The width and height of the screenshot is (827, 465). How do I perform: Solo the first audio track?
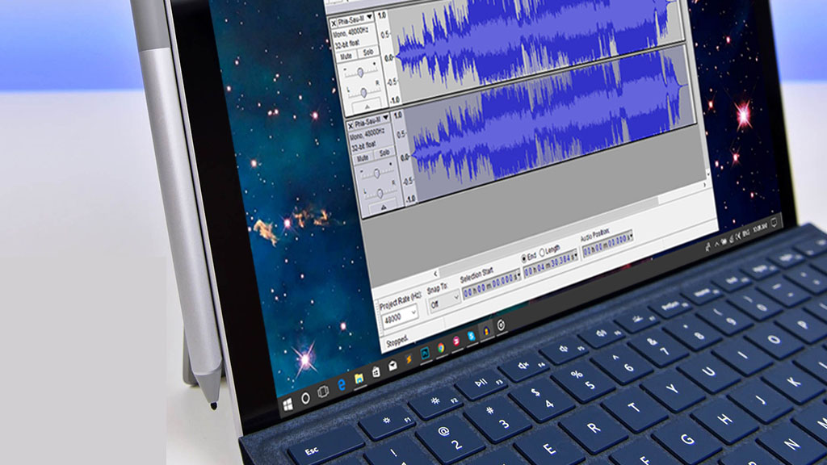(x=368, y=52)
